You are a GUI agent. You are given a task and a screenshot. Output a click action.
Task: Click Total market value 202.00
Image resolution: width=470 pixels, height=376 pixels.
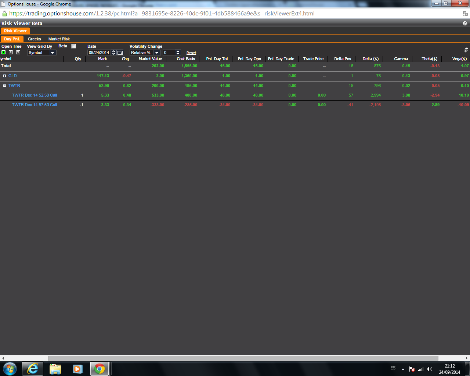[x=158, y=66]
